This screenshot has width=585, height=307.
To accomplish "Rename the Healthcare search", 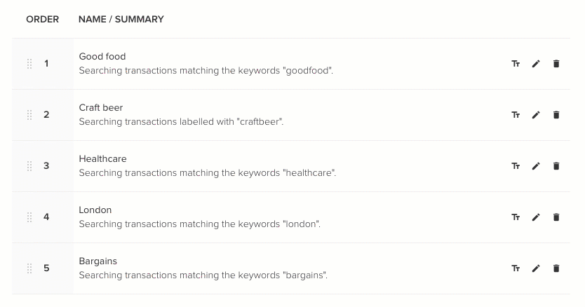I will 516,166.
